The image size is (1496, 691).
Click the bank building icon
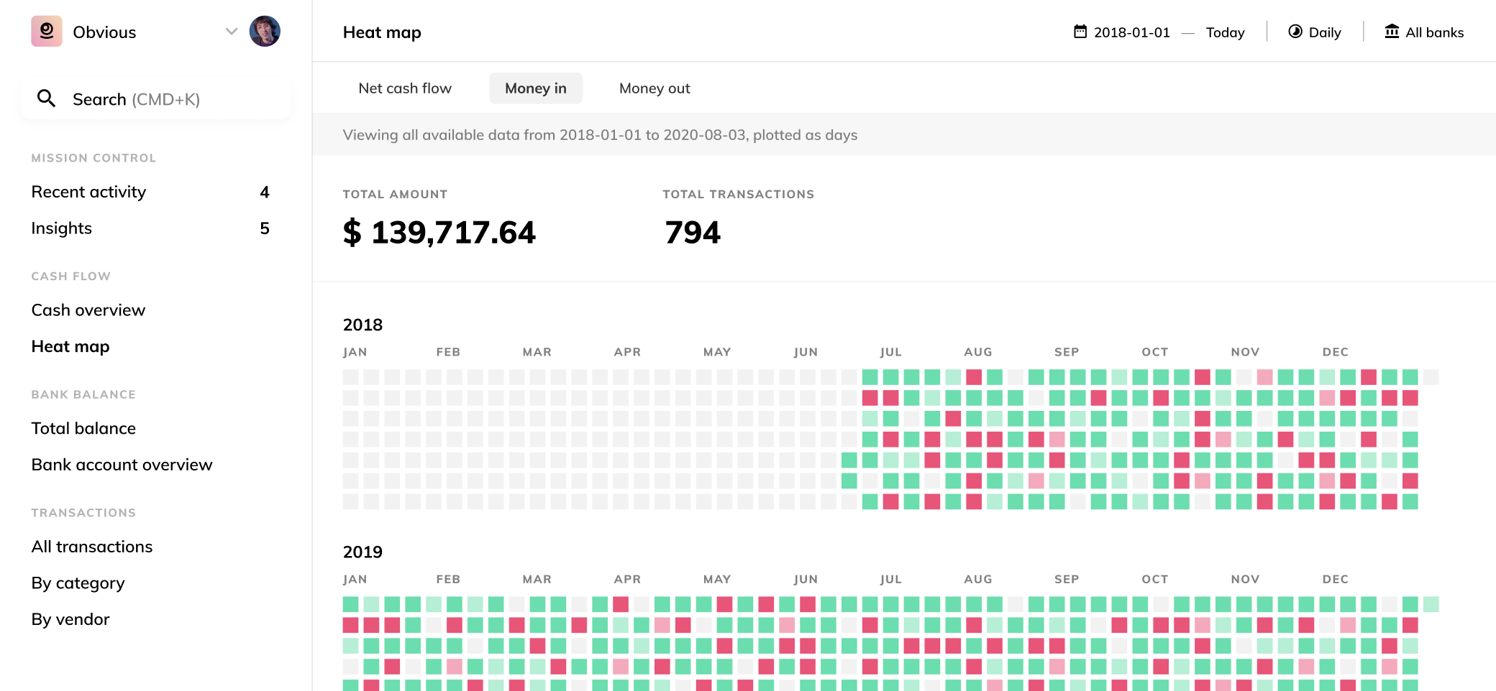point(1392,32)
